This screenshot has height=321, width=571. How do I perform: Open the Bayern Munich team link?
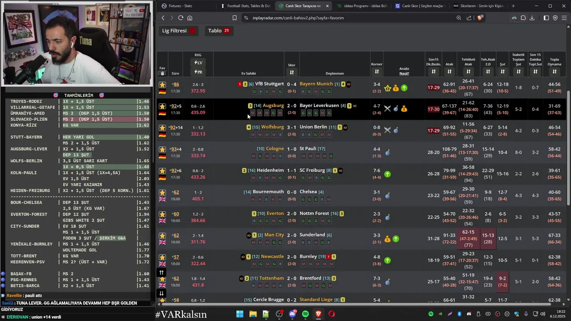(x=316, y=84)
